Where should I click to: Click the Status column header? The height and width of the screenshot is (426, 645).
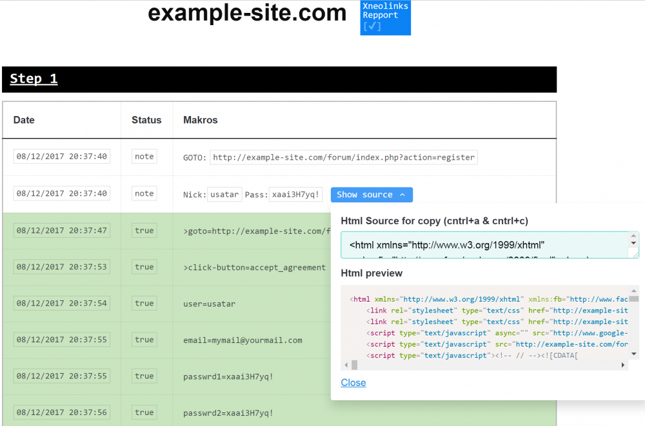[x=146, y=120]
